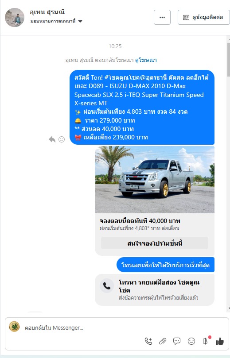This screenshot has height=358, width=230.
Task: Click the dropdown arrow next to assign conversation
Action: tap(80, 21)
